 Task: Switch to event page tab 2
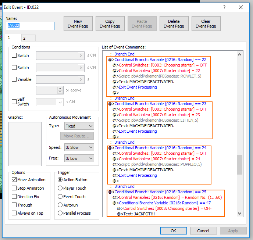pos(29,38)
